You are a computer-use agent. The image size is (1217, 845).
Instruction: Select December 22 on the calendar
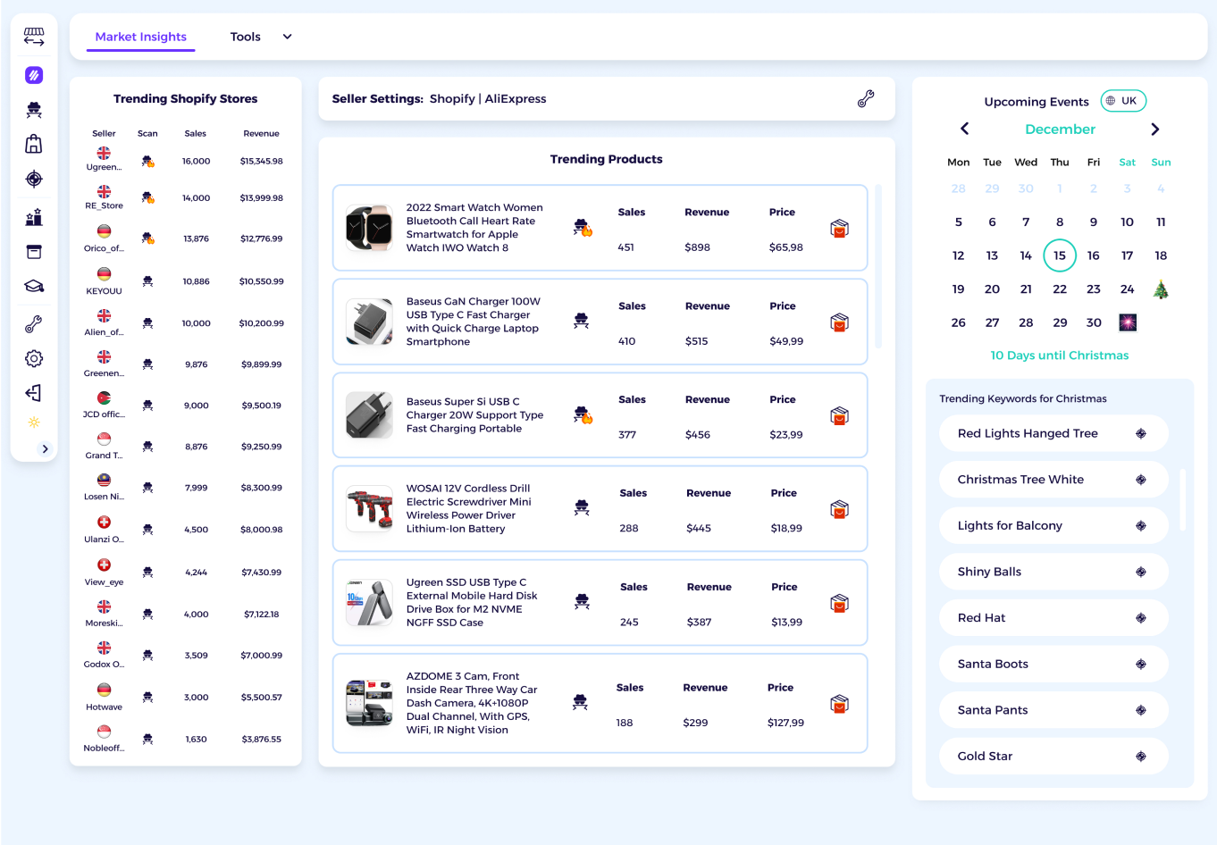tap(1059, 289)
